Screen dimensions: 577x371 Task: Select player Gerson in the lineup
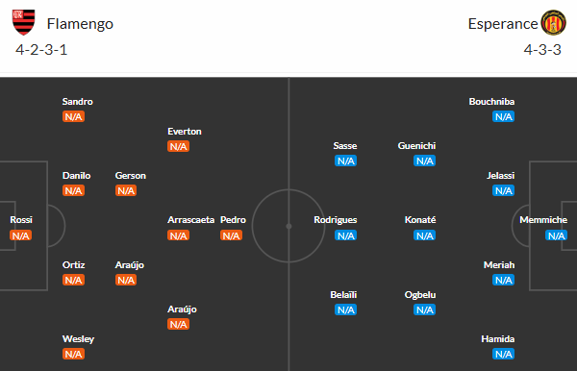click(x=130, y=176)
